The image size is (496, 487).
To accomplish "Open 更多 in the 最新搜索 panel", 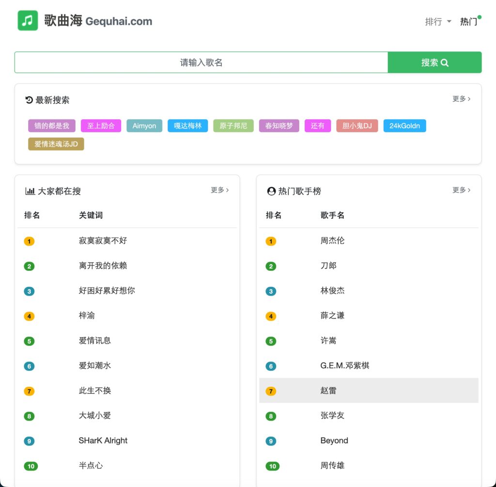I will pos(461,99).
